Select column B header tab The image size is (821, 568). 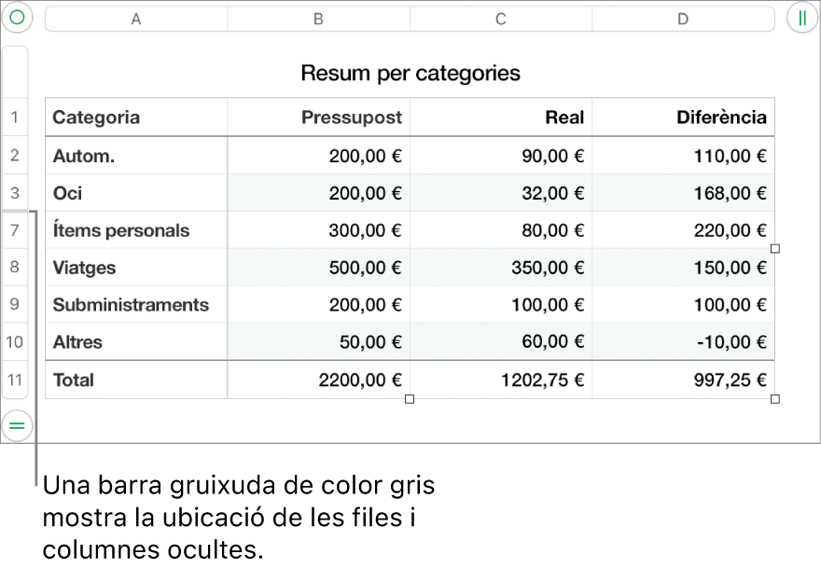point(318,19)
